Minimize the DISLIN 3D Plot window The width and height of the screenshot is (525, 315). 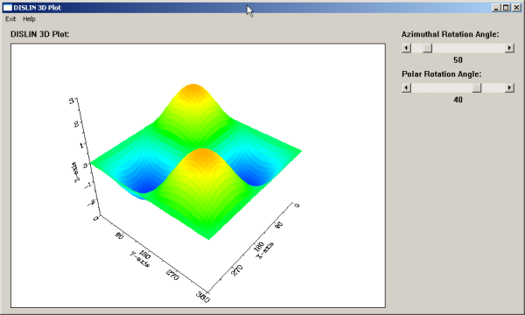(496, 8)
